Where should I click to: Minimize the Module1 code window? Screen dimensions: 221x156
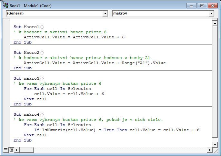point(191,6)
